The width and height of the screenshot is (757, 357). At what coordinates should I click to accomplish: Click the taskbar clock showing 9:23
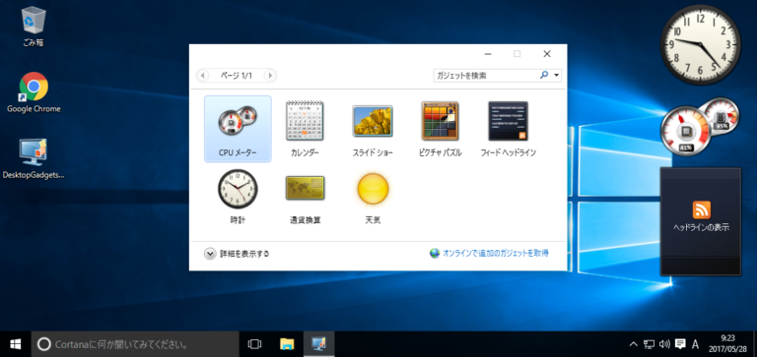click(x=727, y=344)
